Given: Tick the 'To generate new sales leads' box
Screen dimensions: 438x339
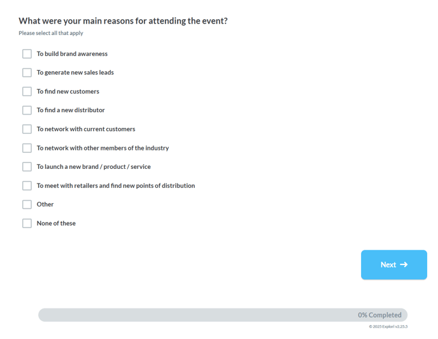Looking at the screenshot, I should click(27, 73).
